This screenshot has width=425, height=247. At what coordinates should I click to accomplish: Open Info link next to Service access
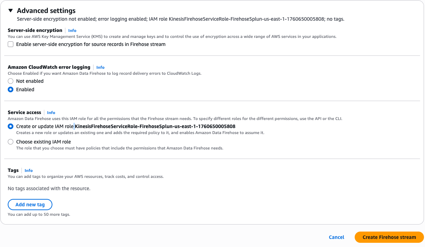(51, 113)
